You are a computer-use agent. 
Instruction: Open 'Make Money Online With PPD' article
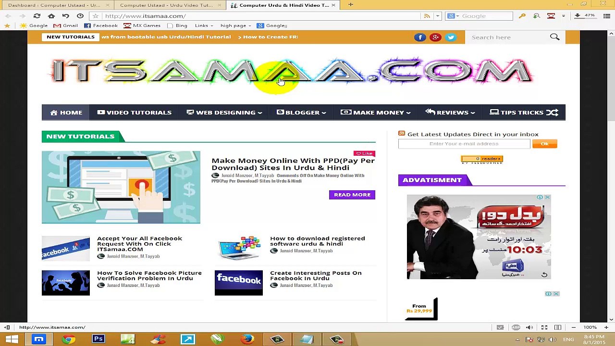(x=293, y=164)
